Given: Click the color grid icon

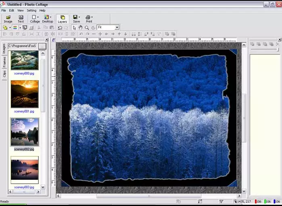Looking at the screenshot, I should click(15, 28).
